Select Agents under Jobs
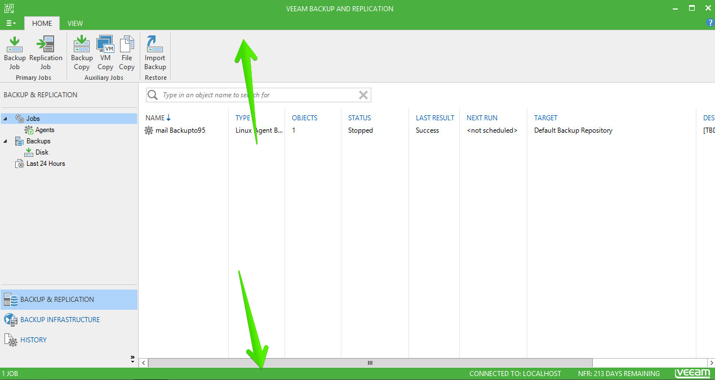This screenshot has height=380, width=715. pos(45,130)
